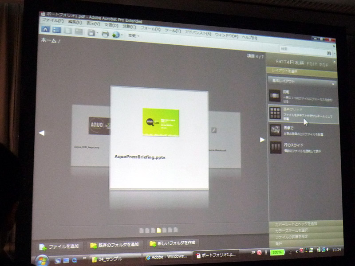
Task: Expand the カラースキームを選択 section
Action: point(306,230)
